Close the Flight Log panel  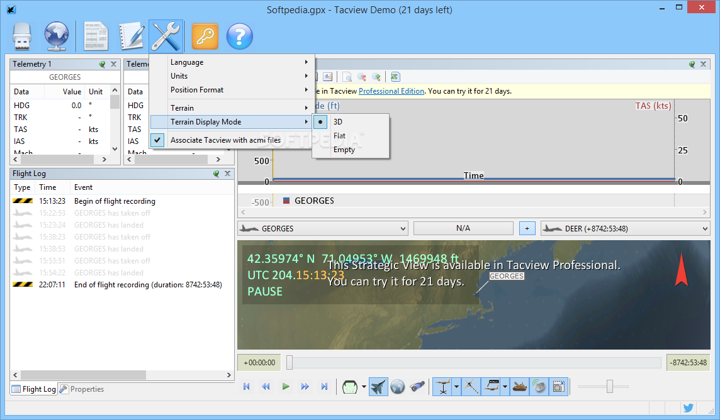tap(227, 174)
